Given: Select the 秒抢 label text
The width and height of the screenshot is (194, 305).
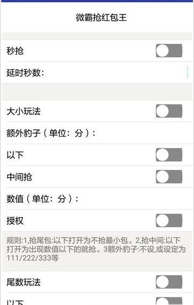Looking at the screenshot, I should [15, 51].
